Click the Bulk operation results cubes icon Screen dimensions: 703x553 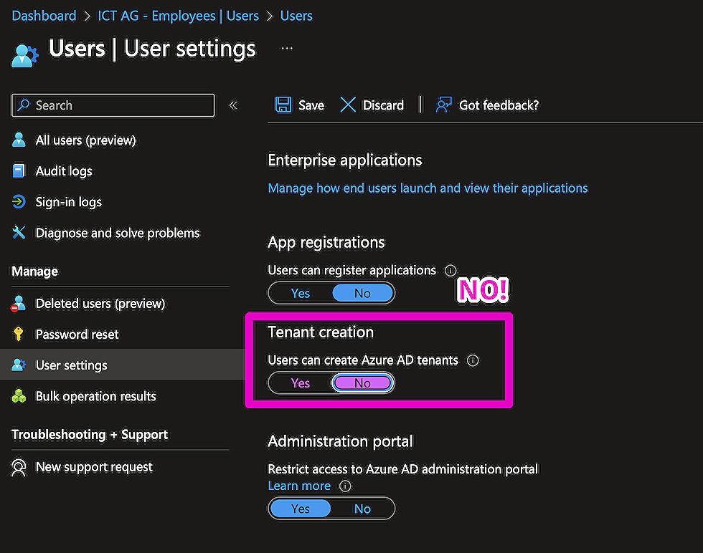click(x=19, y=396)
